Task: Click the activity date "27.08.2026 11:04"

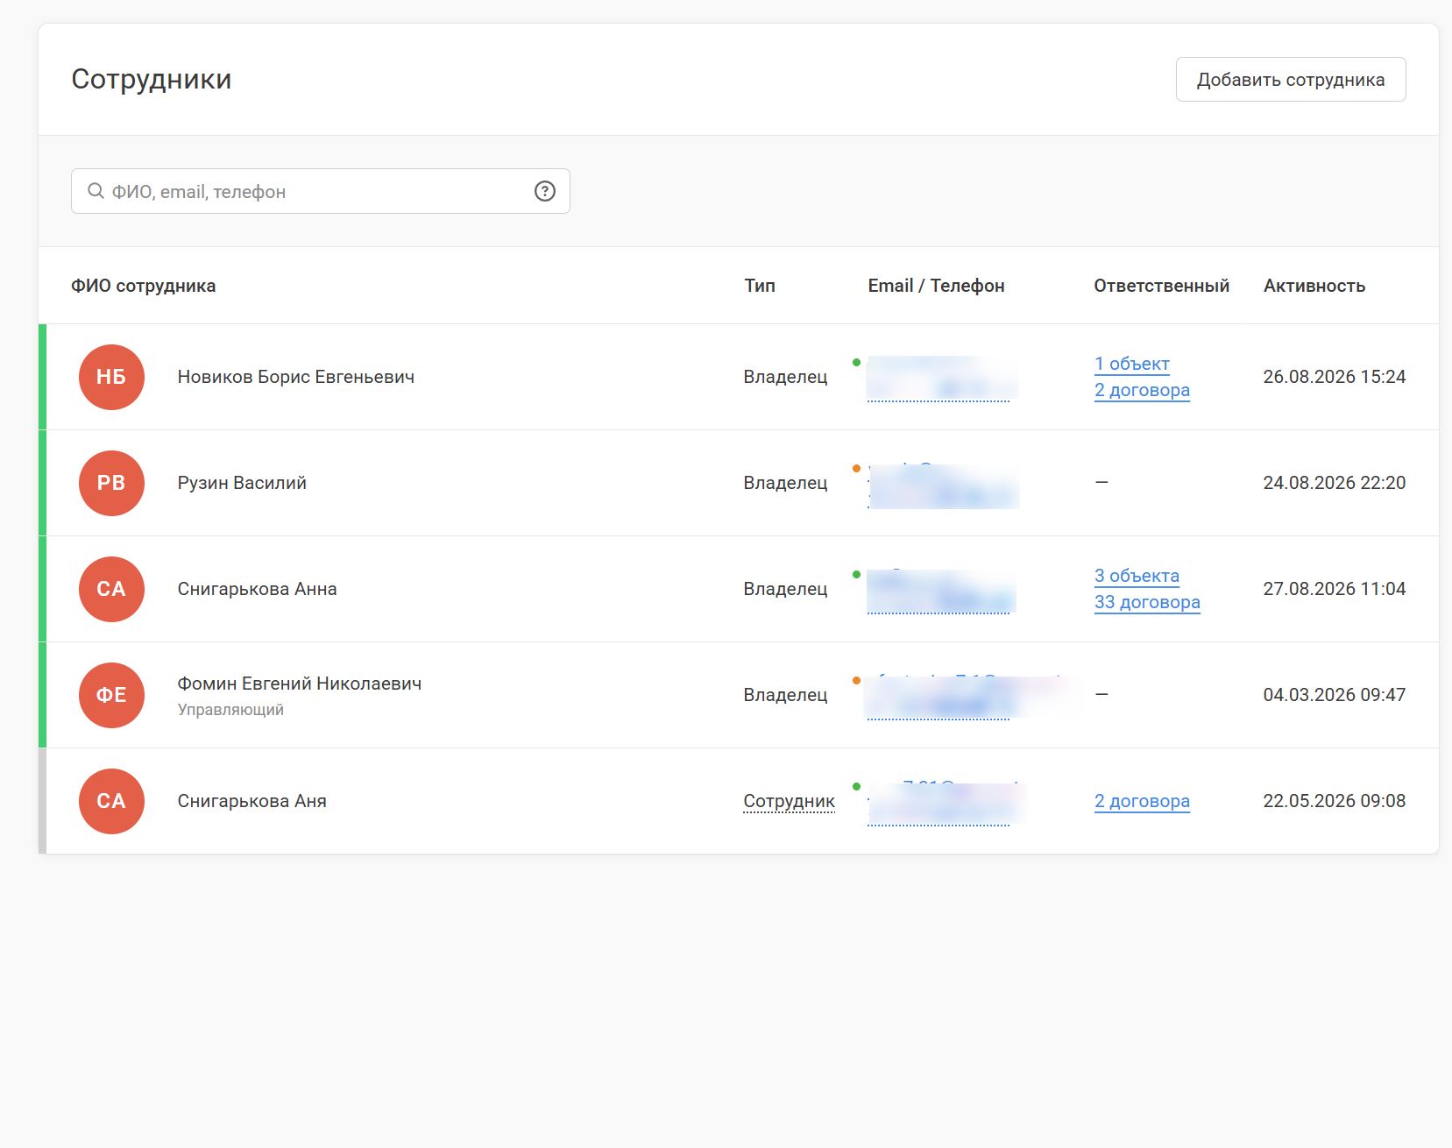Action: click(x=1335, y=589)
